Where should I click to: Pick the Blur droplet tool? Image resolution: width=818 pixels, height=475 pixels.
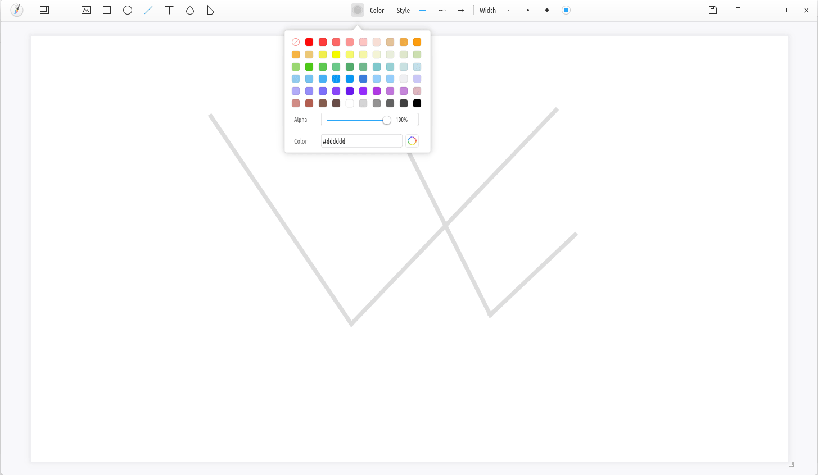(190, 10)
